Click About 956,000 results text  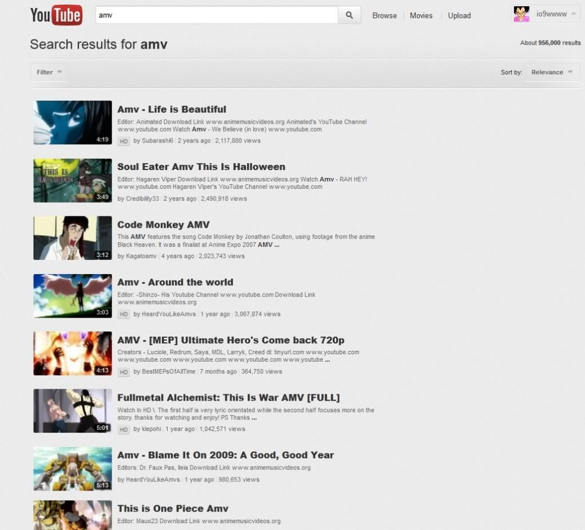[x=550, y=43]
